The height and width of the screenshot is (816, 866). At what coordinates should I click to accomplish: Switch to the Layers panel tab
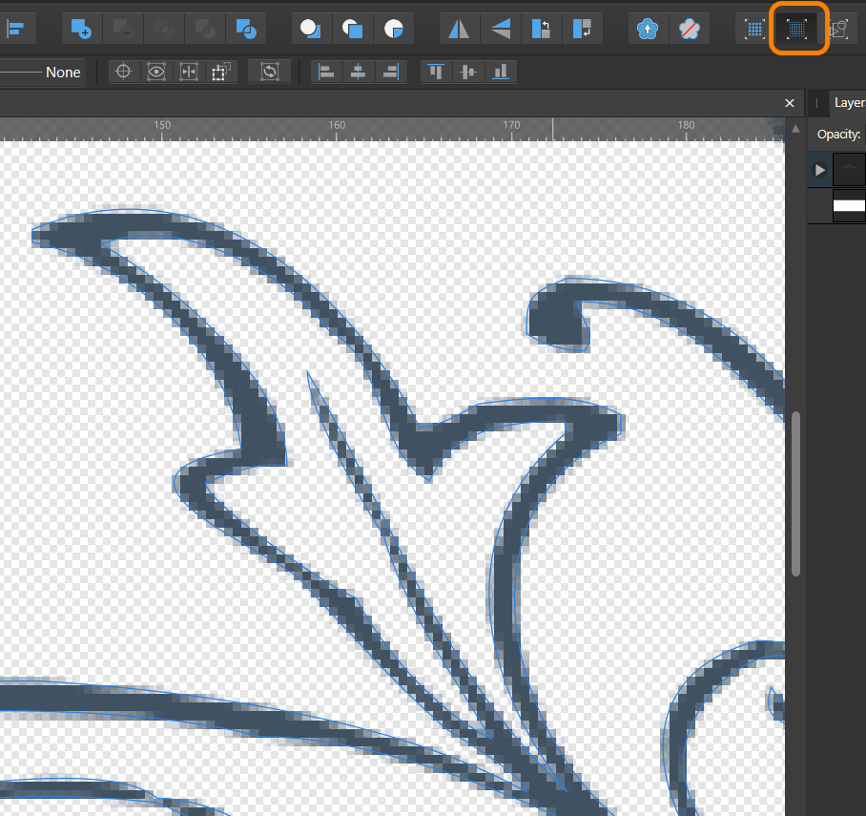[849, 102]
